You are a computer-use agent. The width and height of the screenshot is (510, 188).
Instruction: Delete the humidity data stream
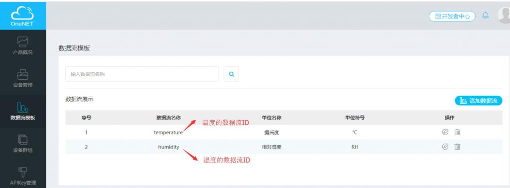pyautogui.click(x=457, y=147)
